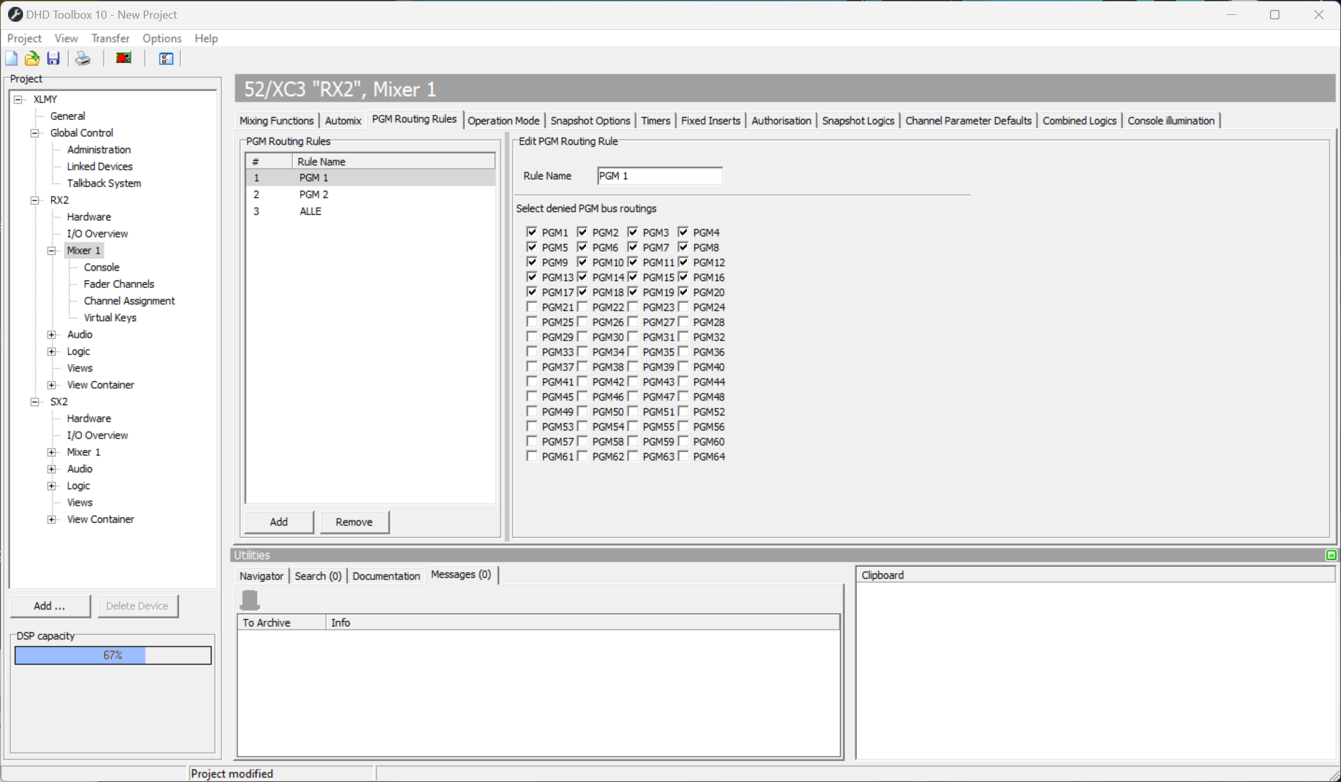The image size is (1341, 782).
Task: Click the Add button under routing rules
Action: [278, 522]
